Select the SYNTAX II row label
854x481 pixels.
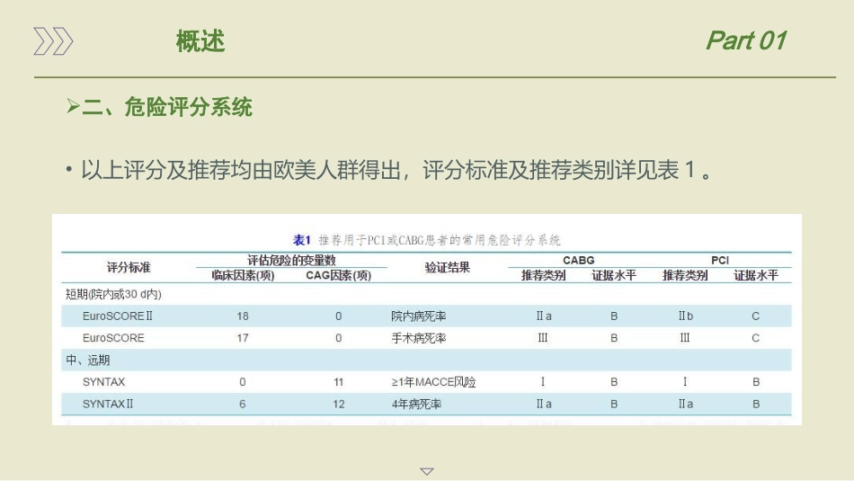pyautogui.click(x=108, y=404)
